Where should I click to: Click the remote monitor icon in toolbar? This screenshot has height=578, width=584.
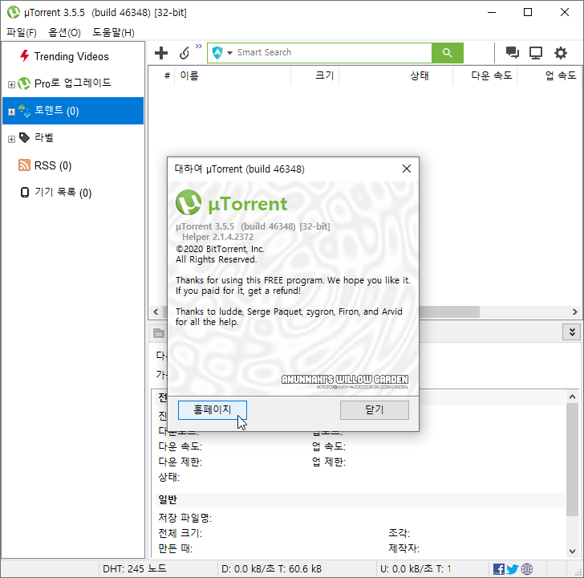coord(536,53)
